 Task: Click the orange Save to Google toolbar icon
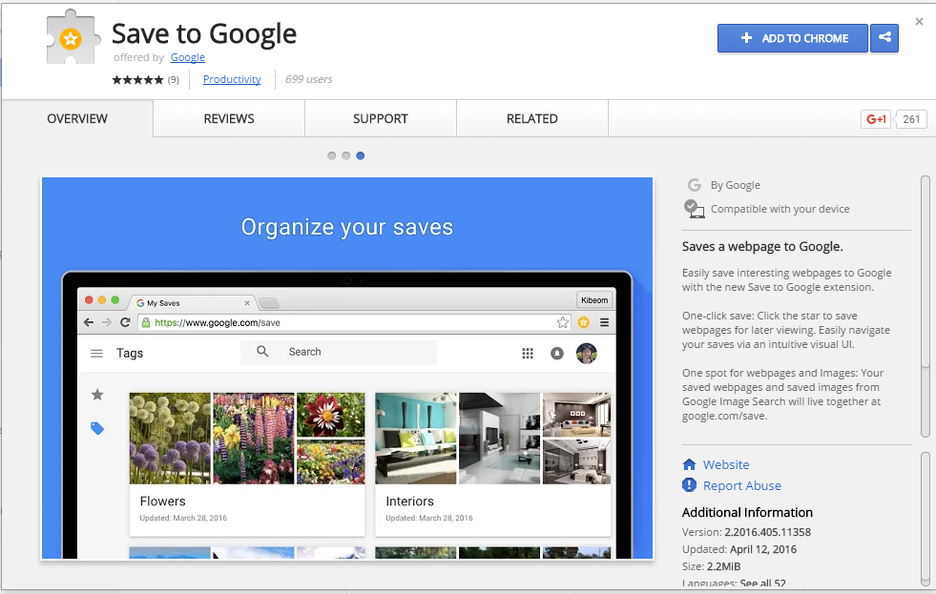[x=583, y=322]
